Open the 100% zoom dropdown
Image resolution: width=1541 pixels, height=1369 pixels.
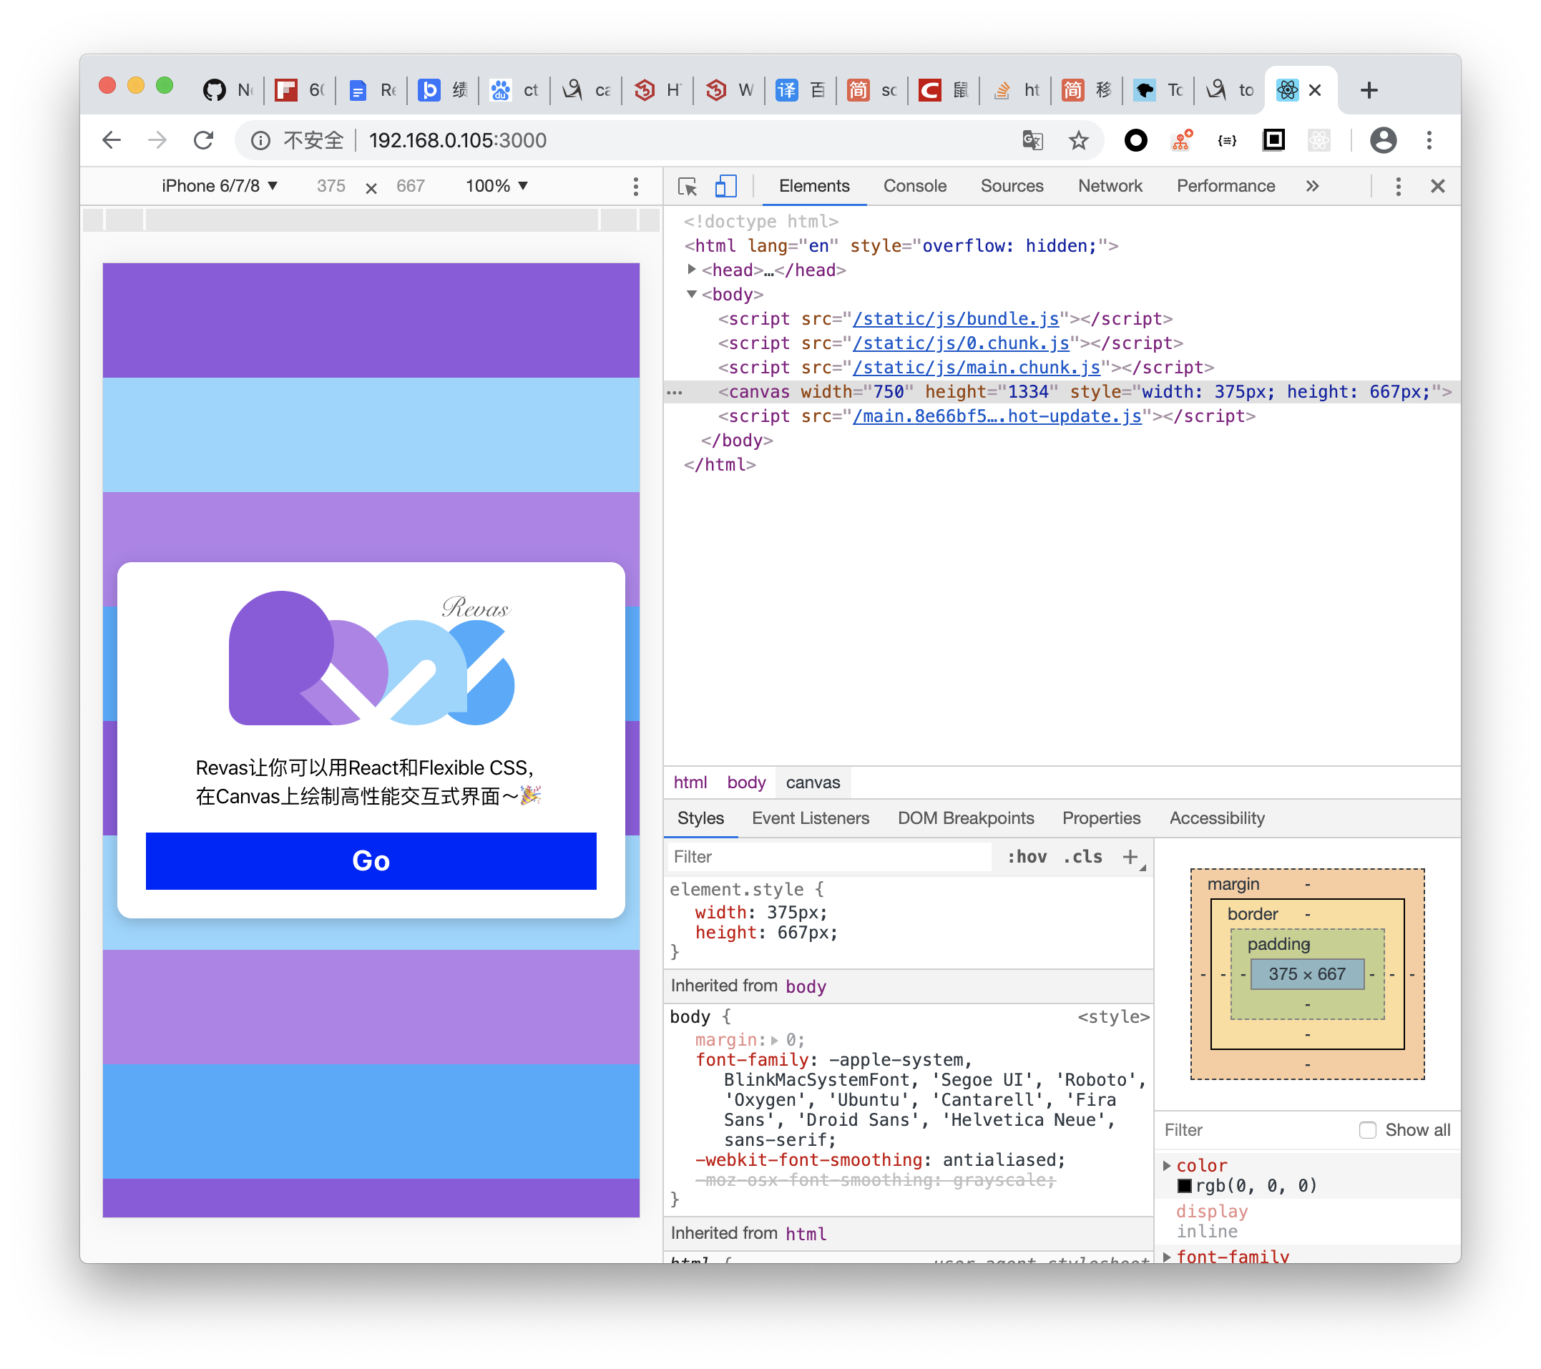click(x=495, y=185)
